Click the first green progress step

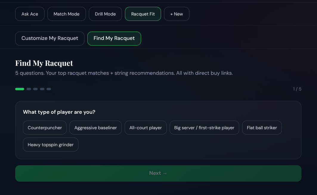point(20,89)
